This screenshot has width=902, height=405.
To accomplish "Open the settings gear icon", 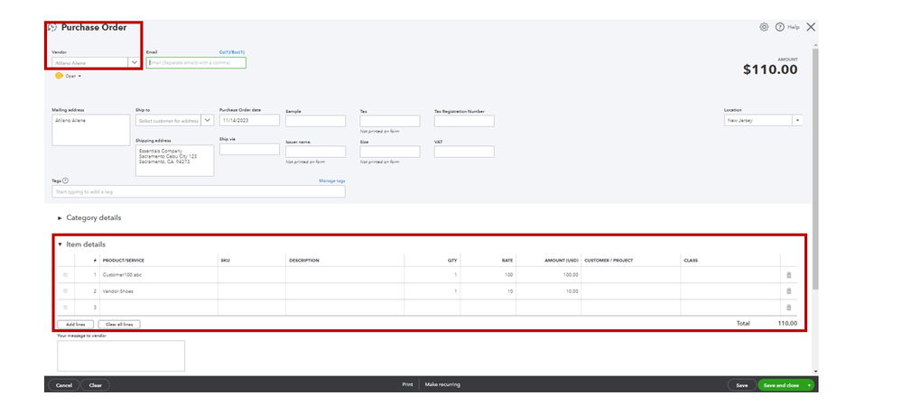I will pyautogui.click(x=764, y=27).
